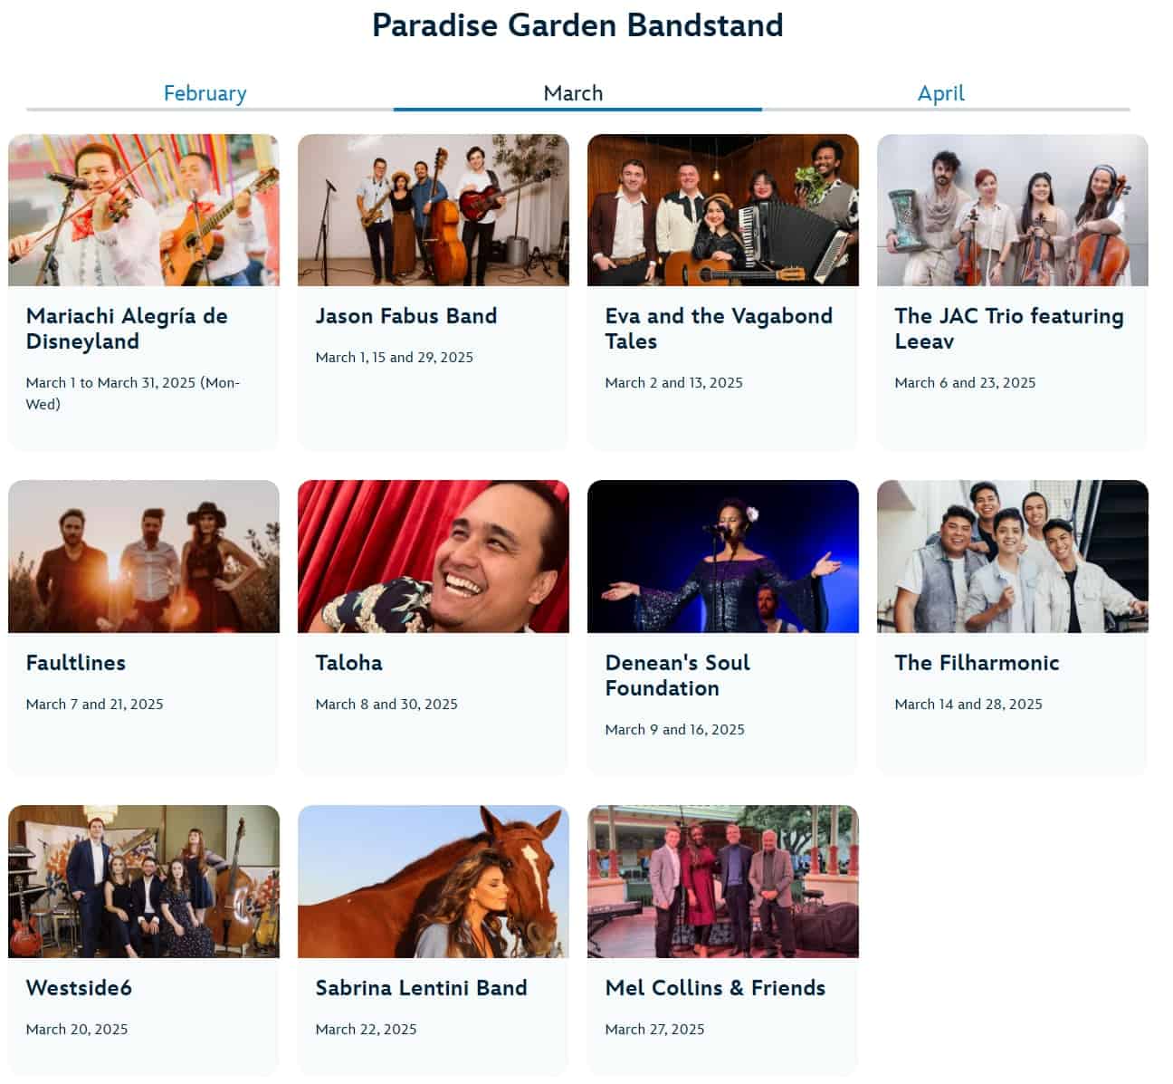
Task: Click The Filharmonic group photo
Action: (x=1013, y=556)
